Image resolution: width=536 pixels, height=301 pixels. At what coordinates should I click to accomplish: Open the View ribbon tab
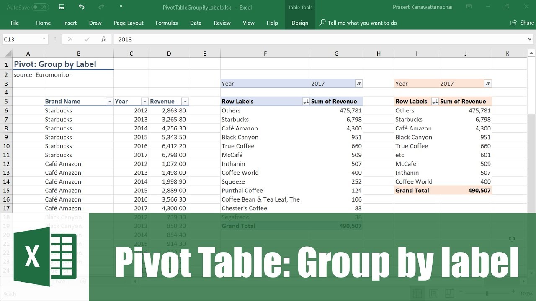249,23
